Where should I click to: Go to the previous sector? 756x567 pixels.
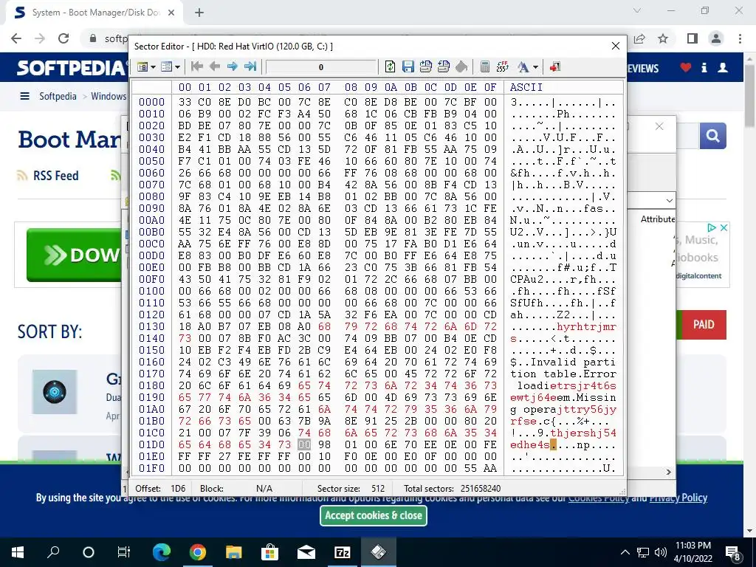click(x=215, y=66)
